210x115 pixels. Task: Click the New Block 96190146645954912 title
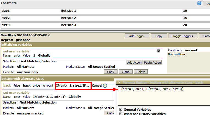coord(25,35)
